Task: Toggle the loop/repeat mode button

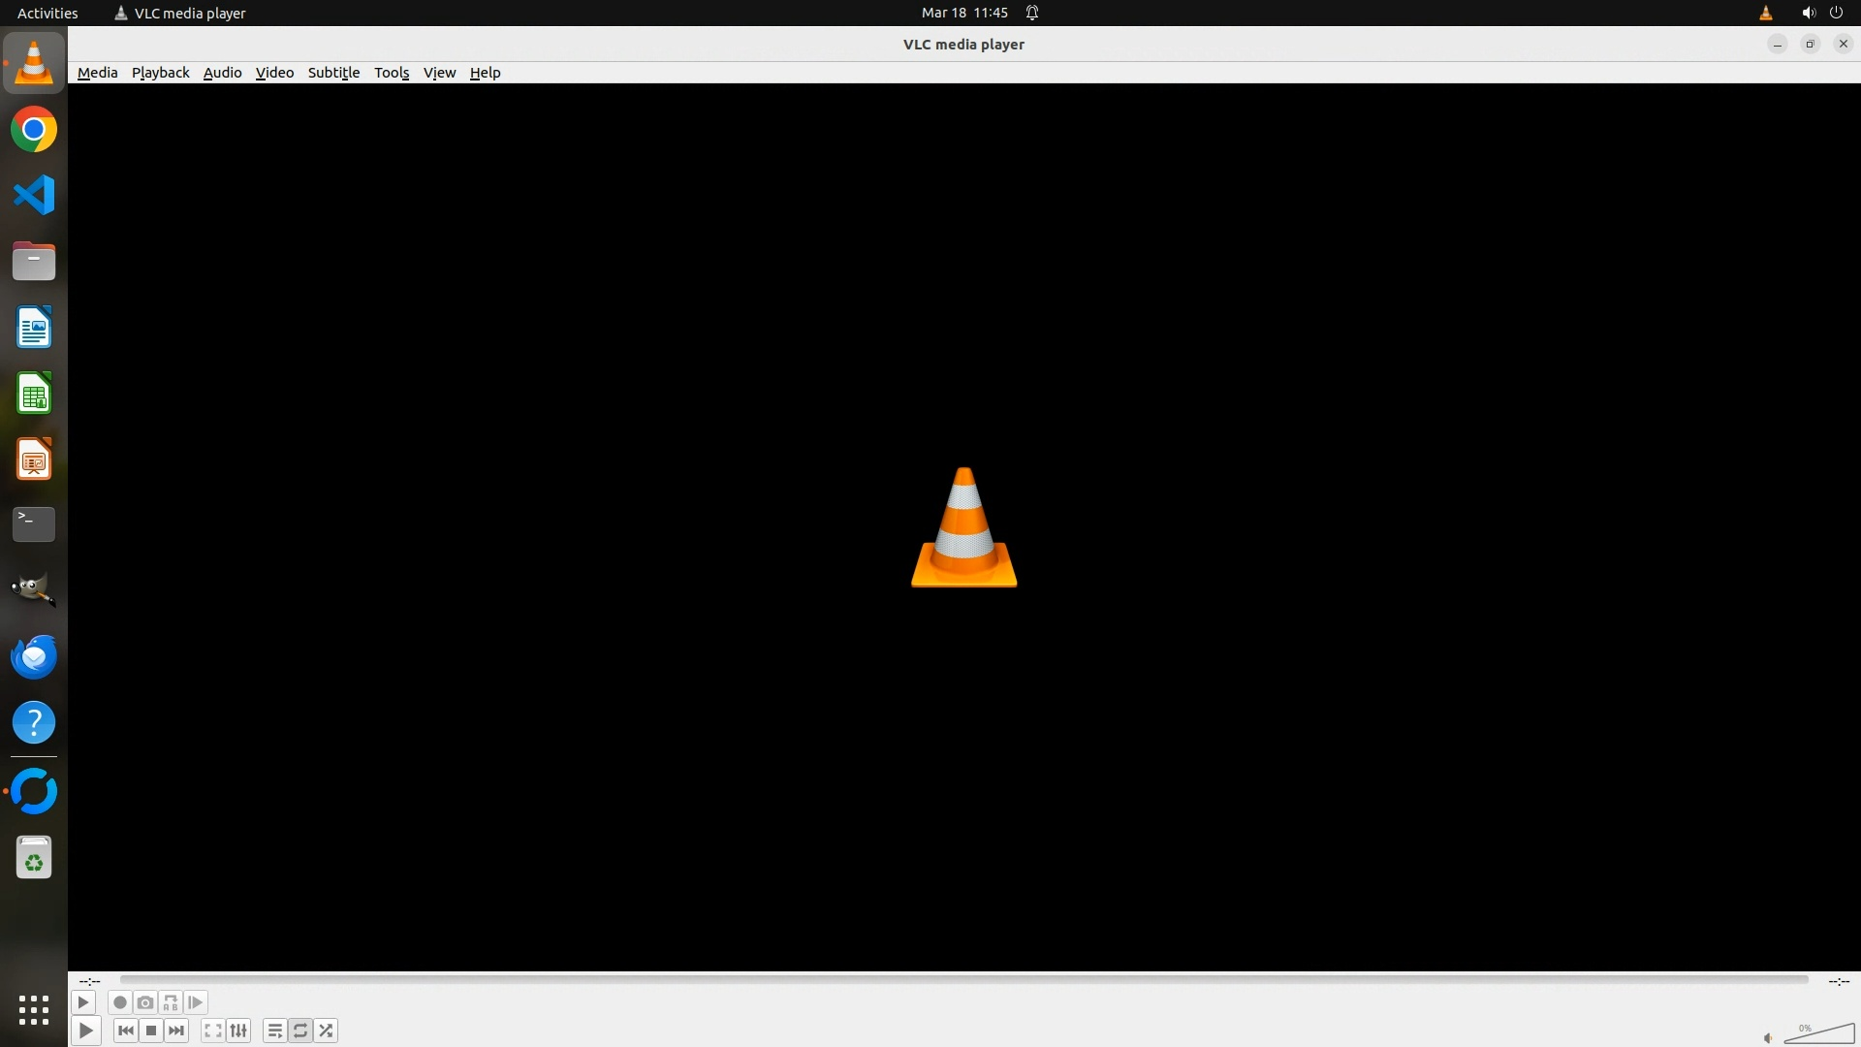Action: (x=300, y=1031)
